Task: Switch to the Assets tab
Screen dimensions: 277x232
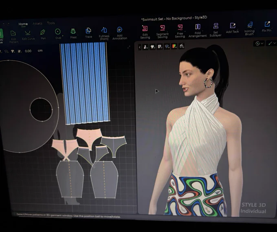Action: click(37, 24)
